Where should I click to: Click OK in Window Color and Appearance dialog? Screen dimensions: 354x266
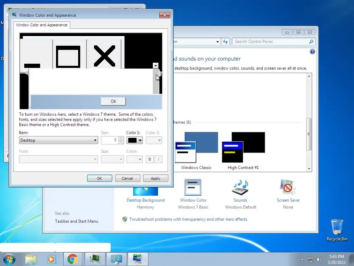[x=100, y=178]
